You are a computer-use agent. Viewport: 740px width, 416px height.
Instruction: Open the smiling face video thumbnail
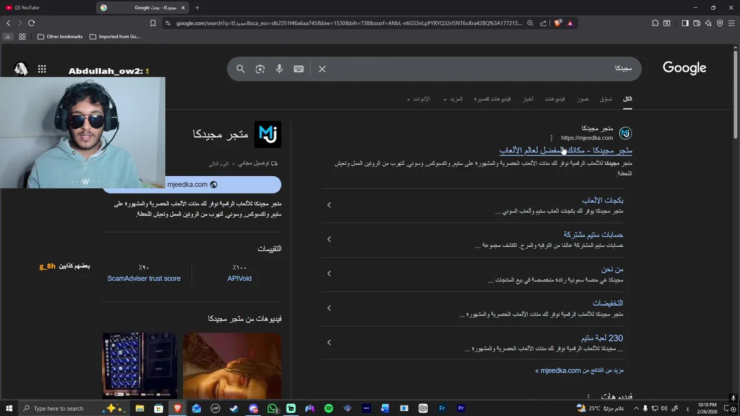pyautogui.click(x=232, y=365)
